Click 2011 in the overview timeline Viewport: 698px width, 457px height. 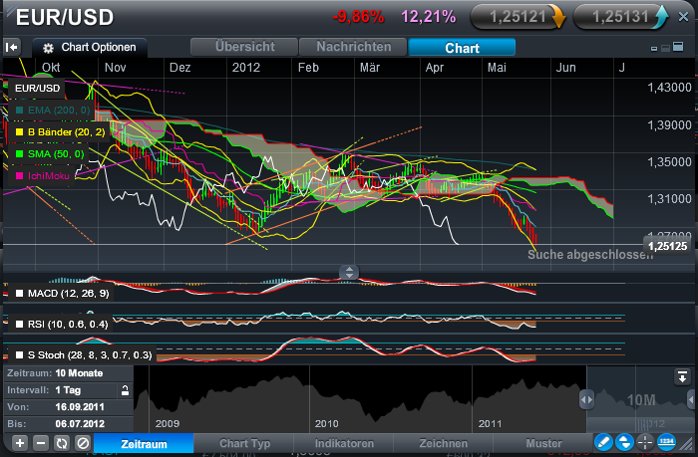coord(491,424)
